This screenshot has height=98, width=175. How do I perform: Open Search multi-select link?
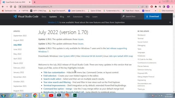click(x=52, y=79)
